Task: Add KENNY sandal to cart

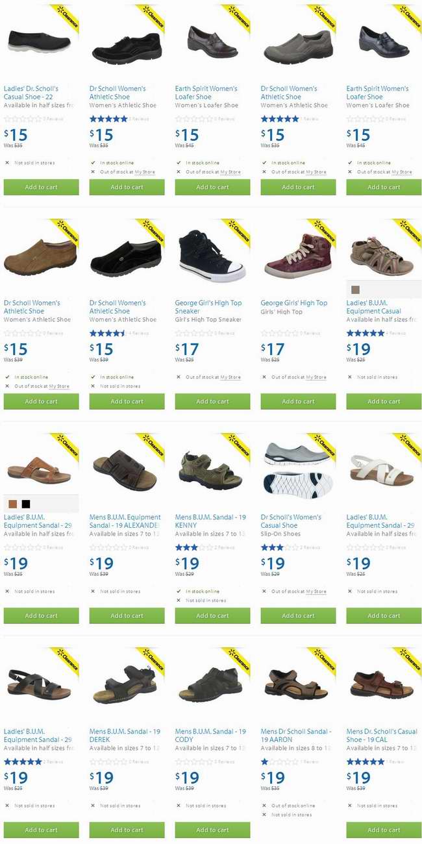Action: (x=212, y=615)
